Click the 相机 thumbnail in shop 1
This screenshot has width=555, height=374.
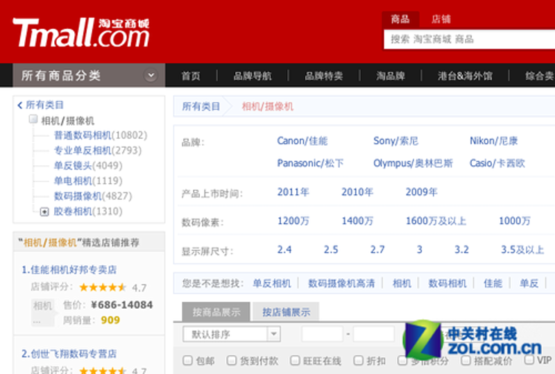click(x=42, y=312)
